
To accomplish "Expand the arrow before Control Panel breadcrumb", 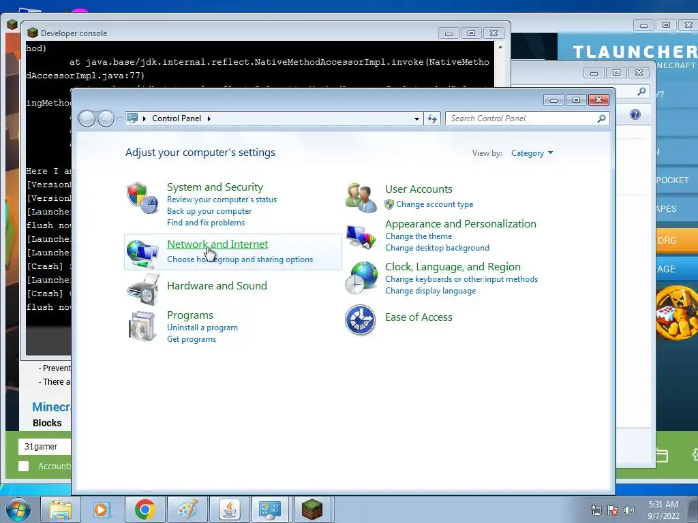I will click(145, 118).
